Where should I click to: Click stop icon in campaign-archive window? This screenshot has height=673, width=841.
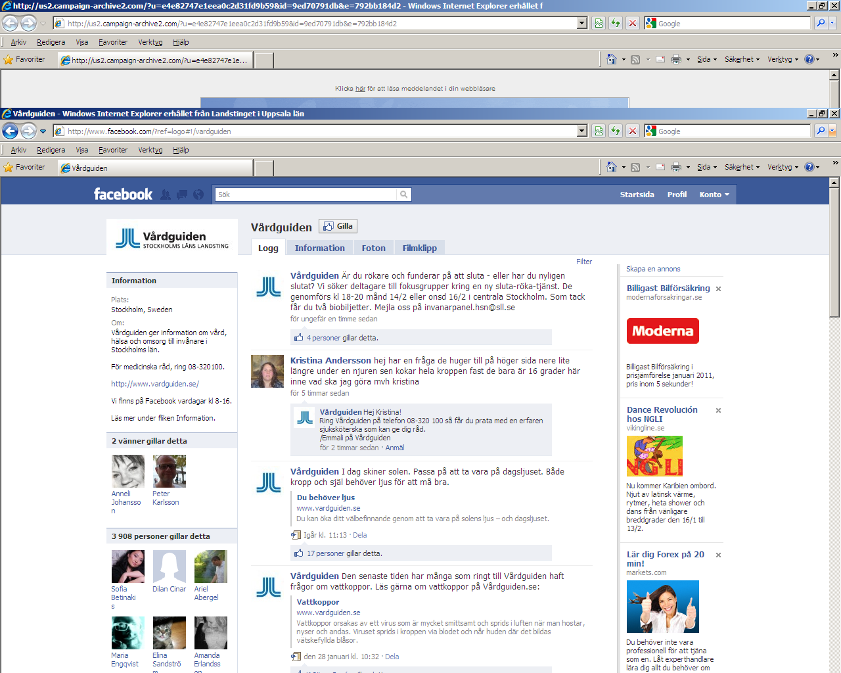[633, 23]
